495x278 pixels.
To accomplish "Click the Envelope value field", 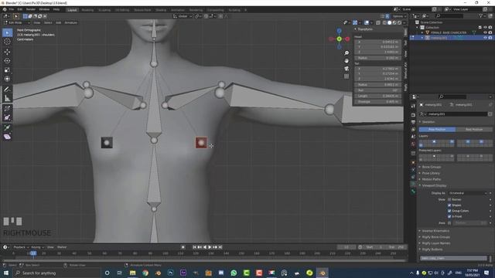I will 377,102.
